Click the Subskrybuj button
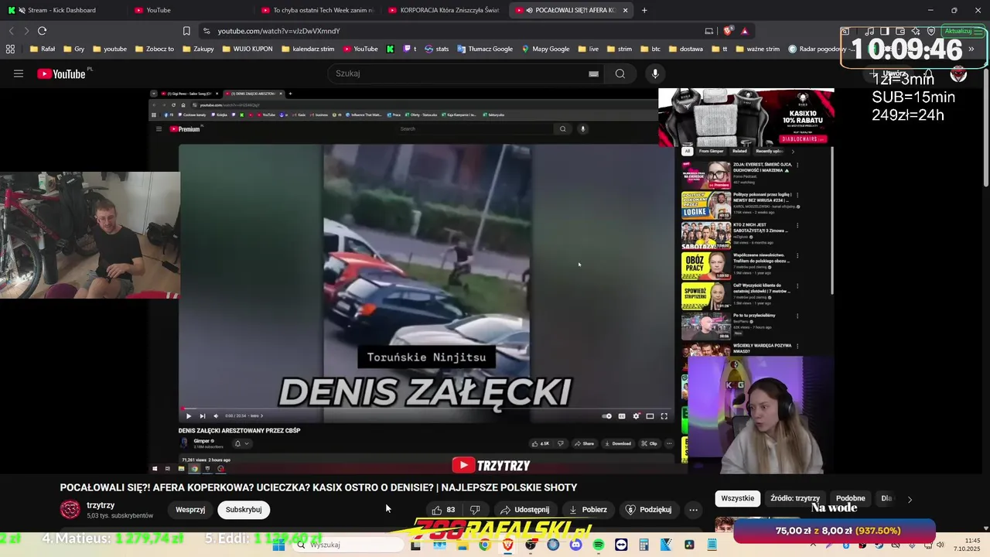Screen dimensions: 990x557 [244, 510]
